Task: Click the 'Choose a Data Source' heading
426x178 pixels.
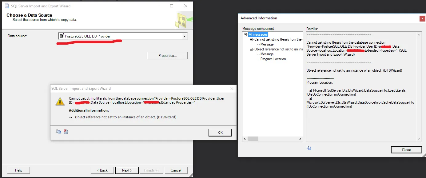Action: click(30, 15)
